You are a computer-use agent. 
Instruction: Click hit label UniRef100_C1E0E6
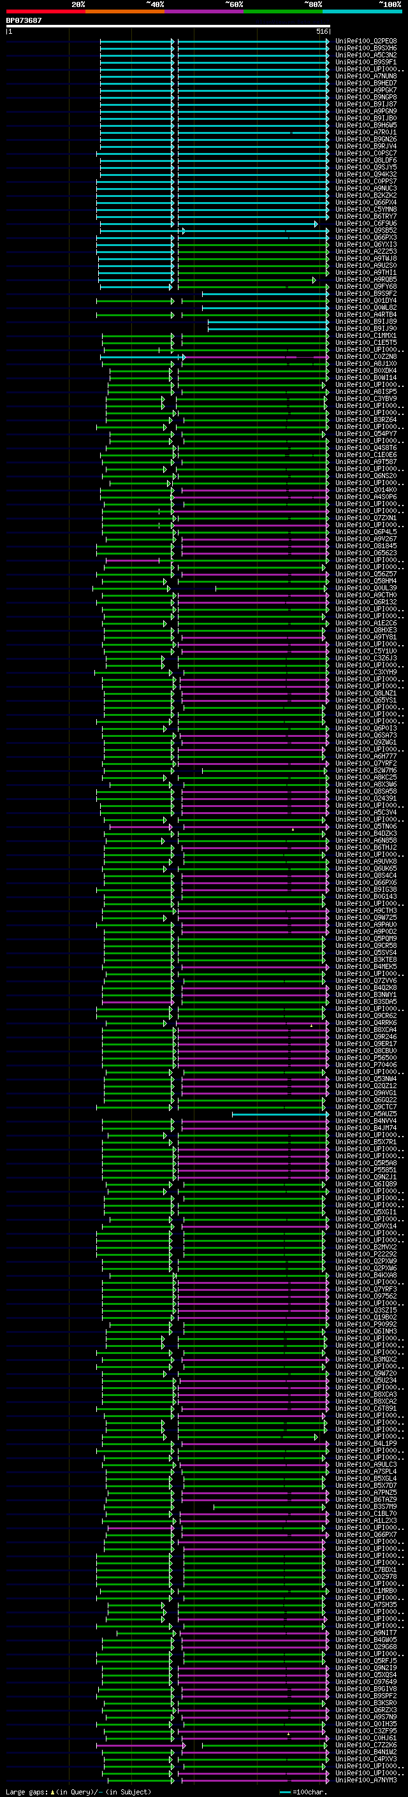point(366,455)
